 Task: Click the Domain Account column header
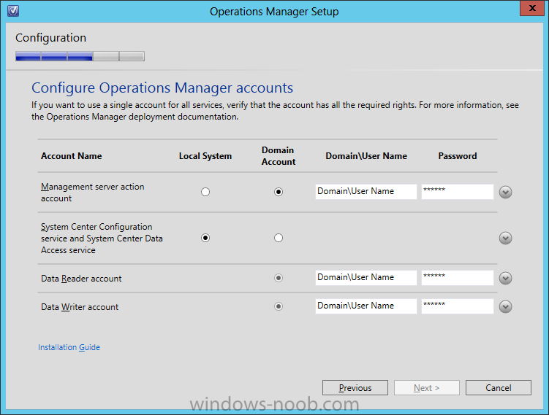tap(279, 156)
